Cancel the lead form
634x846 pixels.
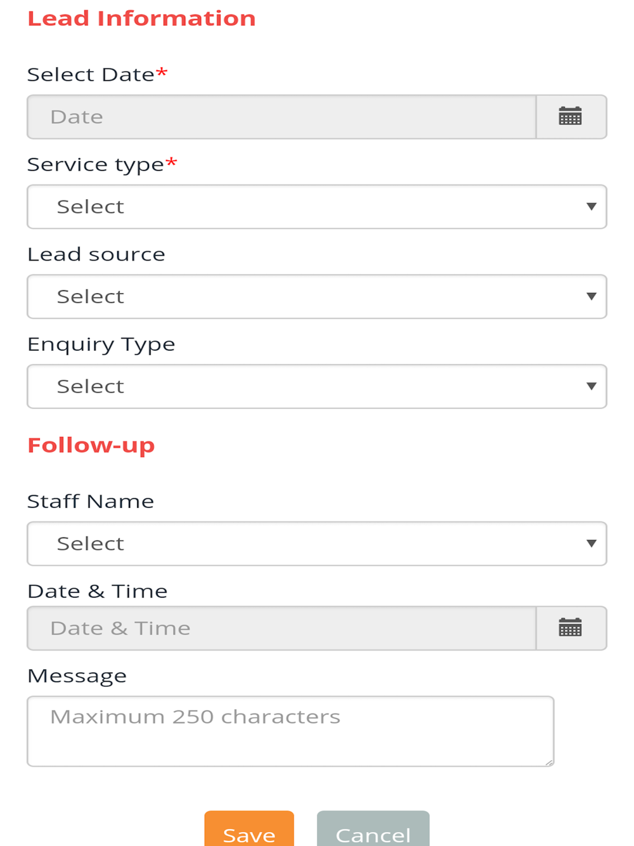(x=373, y=831)
